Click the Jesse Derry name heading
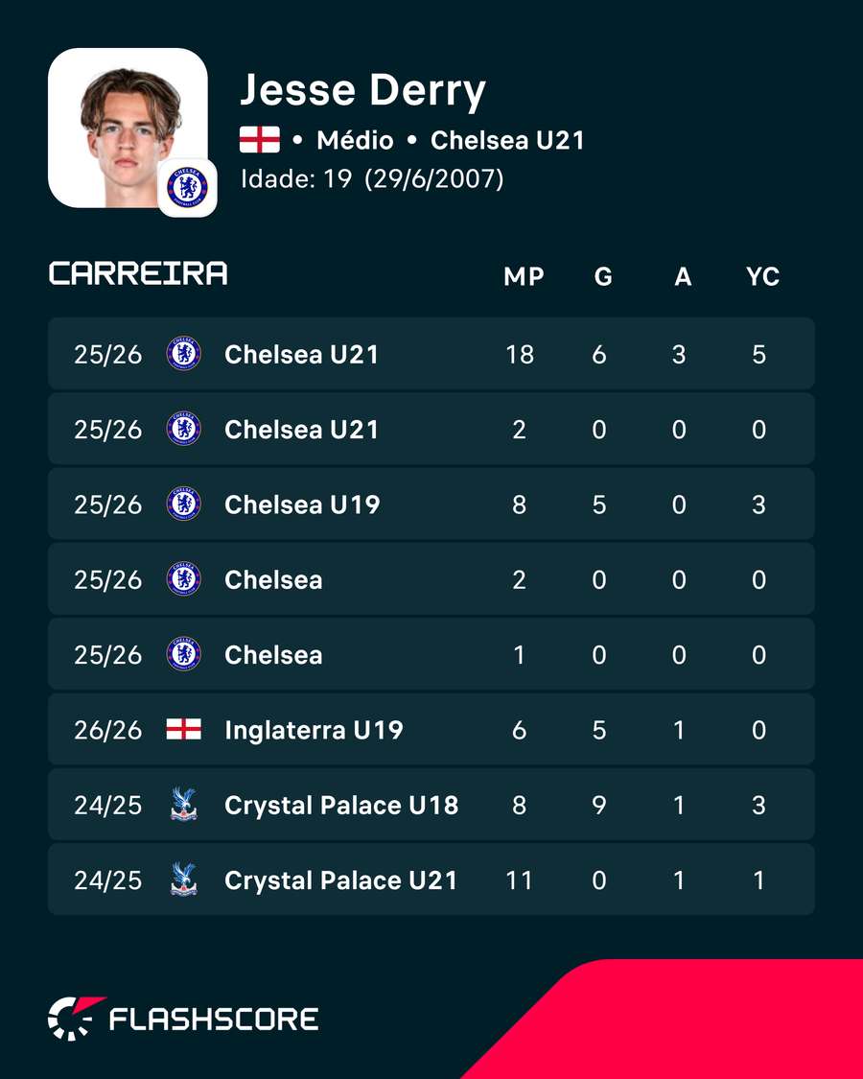This screenshot has height=1079, width=863. tap(362, 91)
